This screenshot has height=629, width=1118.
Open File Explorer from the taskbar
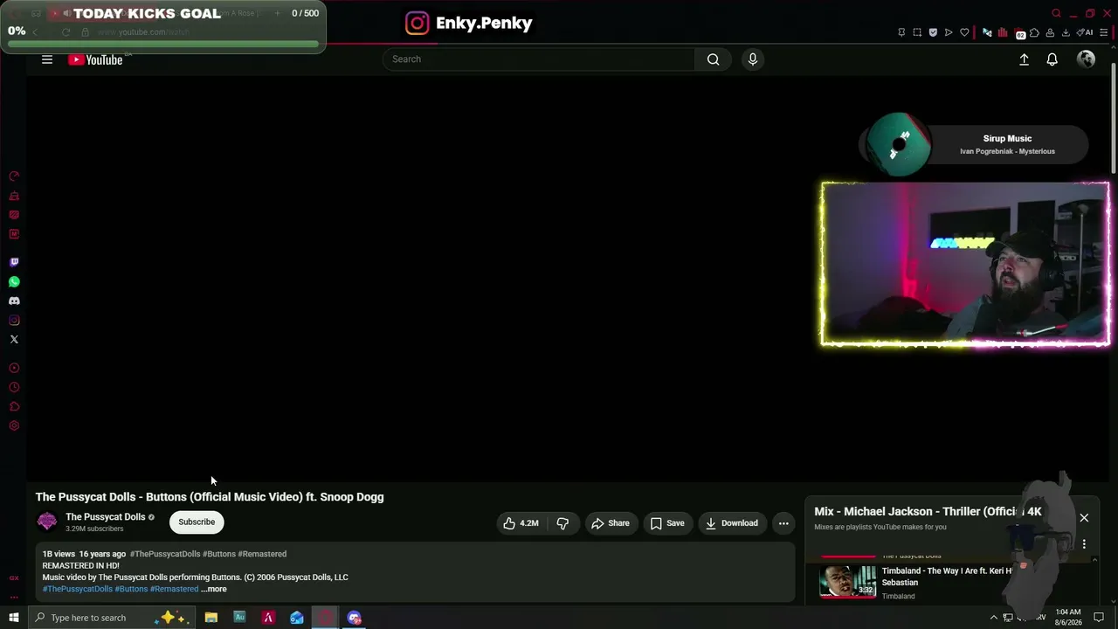coord(211,618)
